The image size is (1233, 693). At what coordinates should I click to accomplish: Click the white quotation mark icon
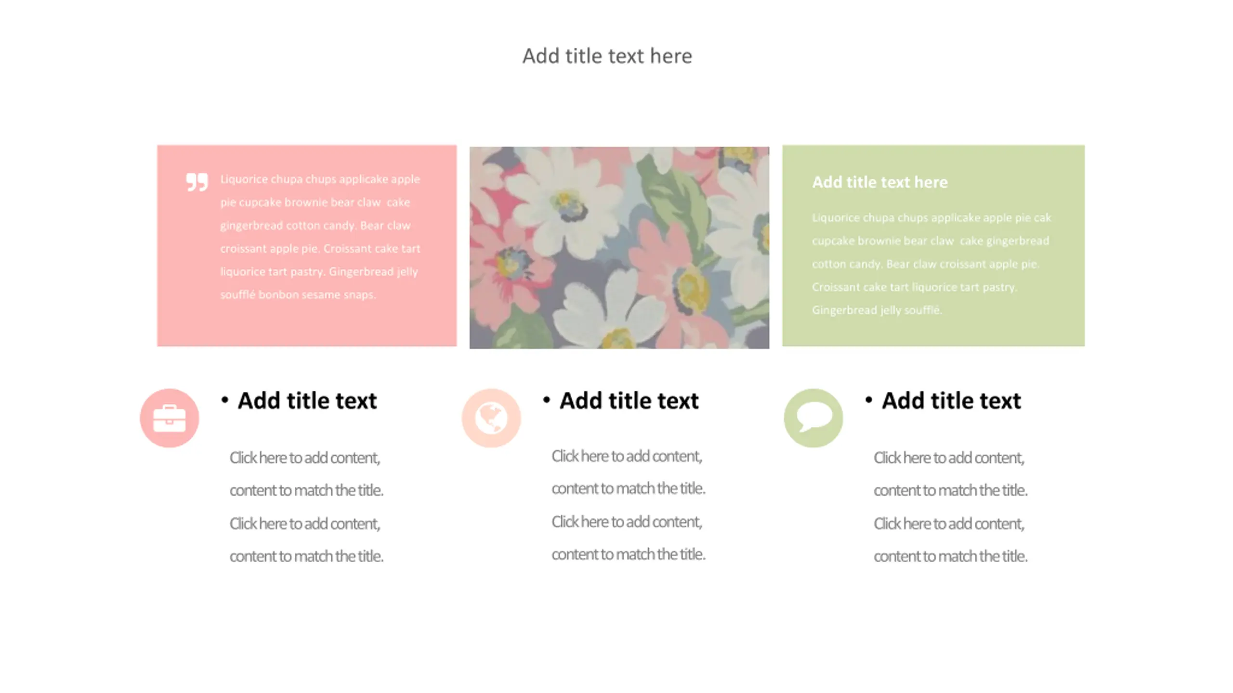point(197,182)
